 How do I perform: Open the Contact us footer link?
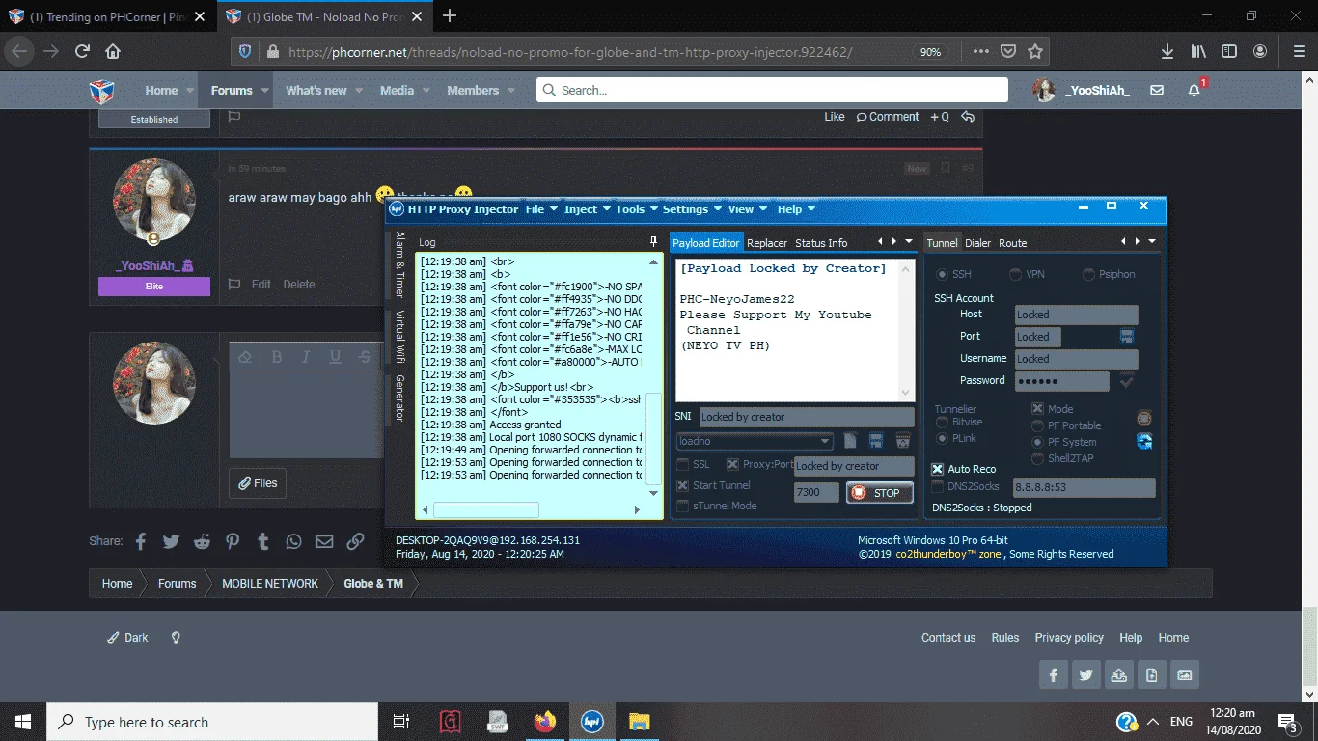[x=948, y=638]
